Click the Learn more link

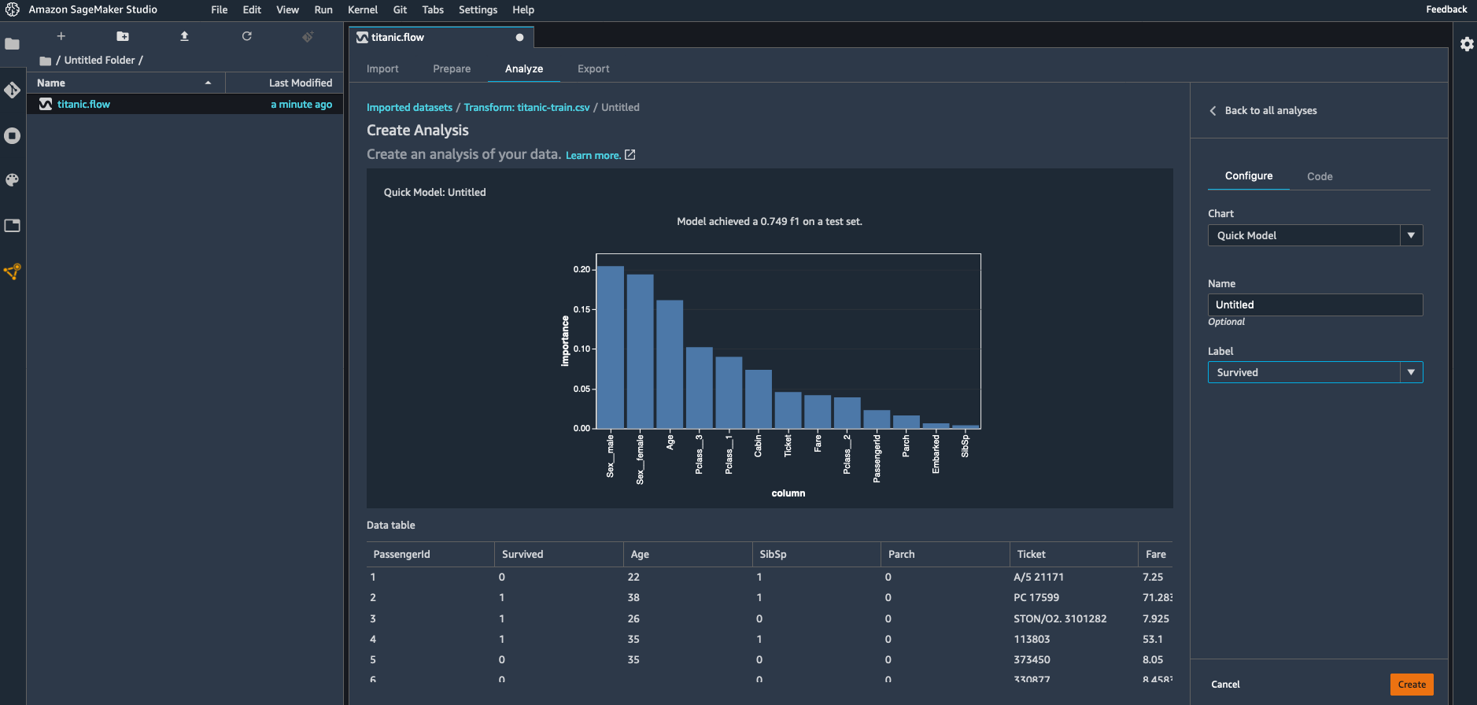(x=593, y=156)
